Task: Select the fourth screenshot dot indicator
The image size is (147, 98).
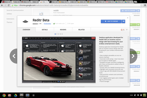Action: [x=60, y=34]
